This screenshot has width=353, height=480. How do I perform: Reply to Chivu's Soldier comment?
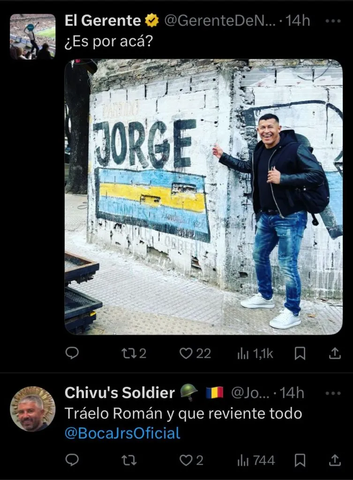pyautogui.click(x=72, y=460)
